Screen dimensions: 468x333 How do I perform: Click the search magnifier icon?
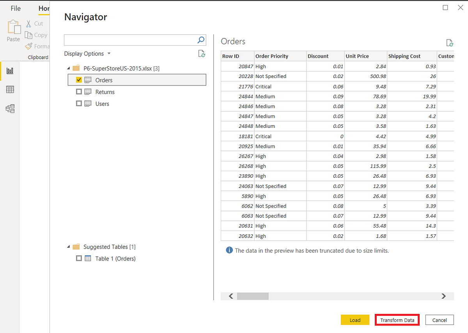click(200, 40)
